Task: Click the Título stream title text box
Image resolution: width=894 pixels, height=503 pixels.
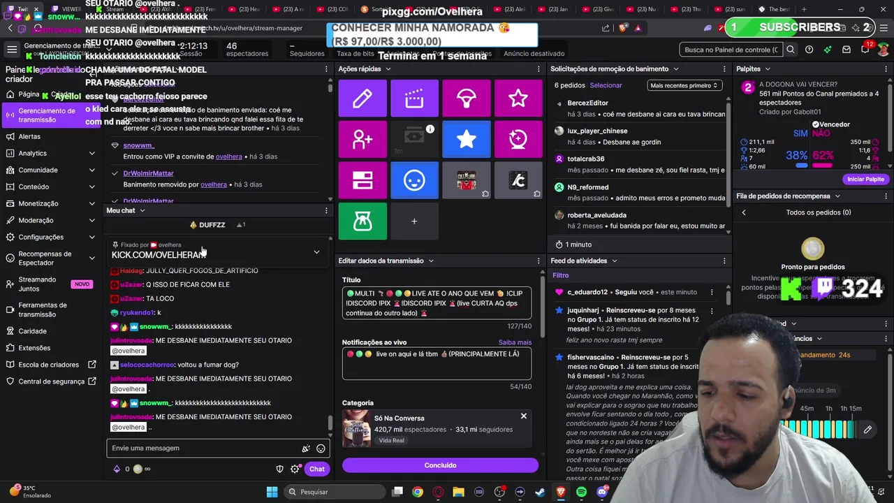Action: pos(437,303)
